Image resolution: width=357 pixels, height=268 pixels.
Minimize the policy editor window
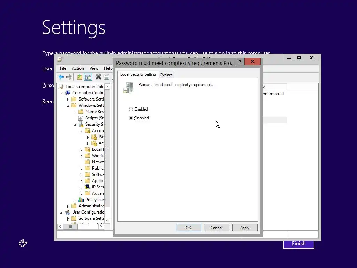point(289,58)
